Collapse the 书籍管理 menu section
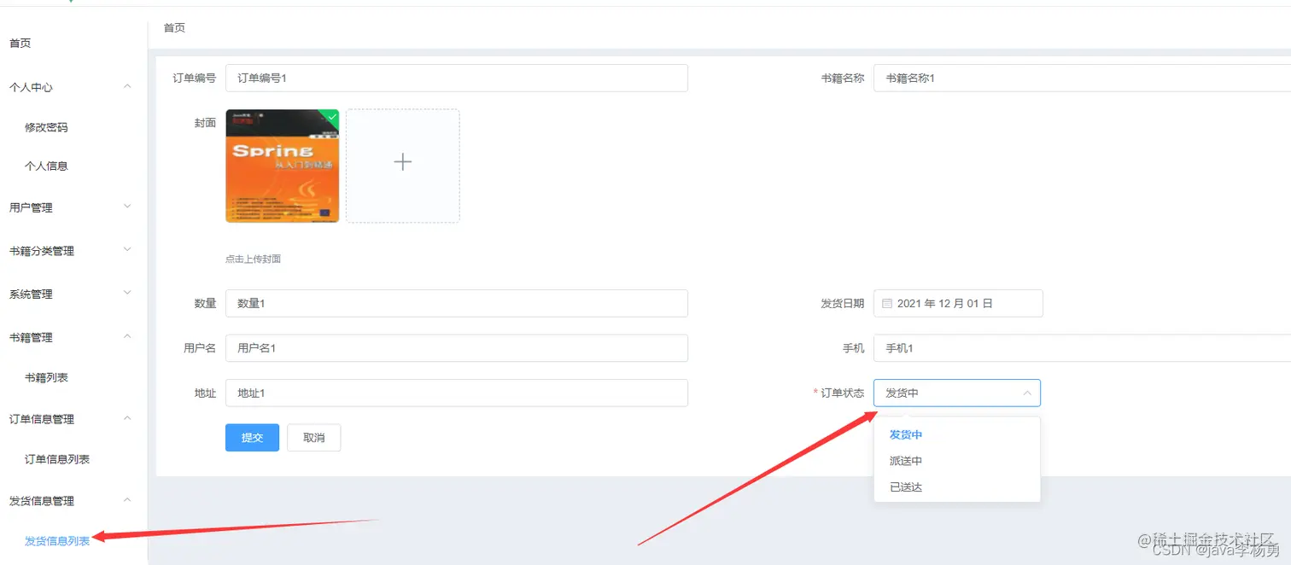The width and height of the screenshot is (1291, 565). coord(73,337)
